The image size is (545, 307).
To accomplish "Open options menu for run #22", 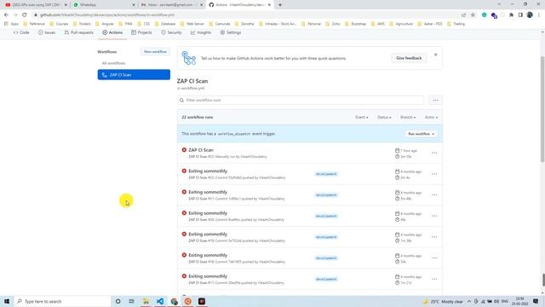I will click(434, 174).
